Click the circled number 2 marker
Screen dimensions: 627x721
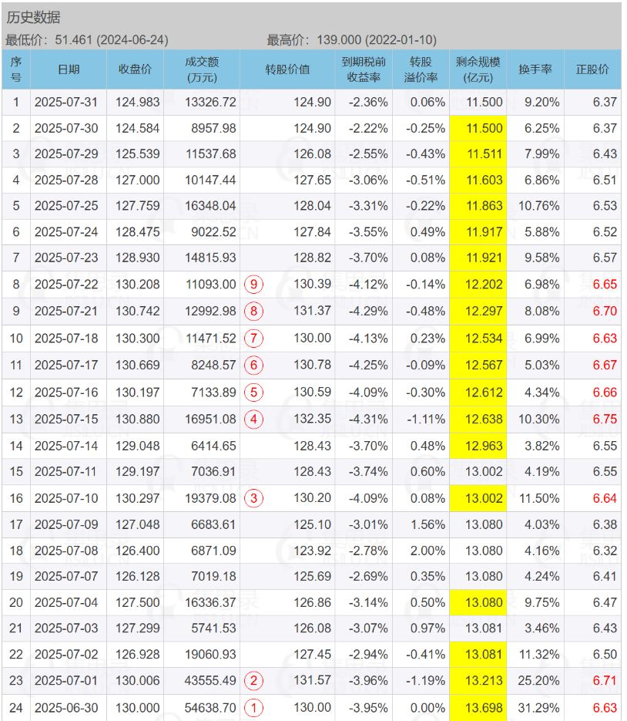coord(254,681)
